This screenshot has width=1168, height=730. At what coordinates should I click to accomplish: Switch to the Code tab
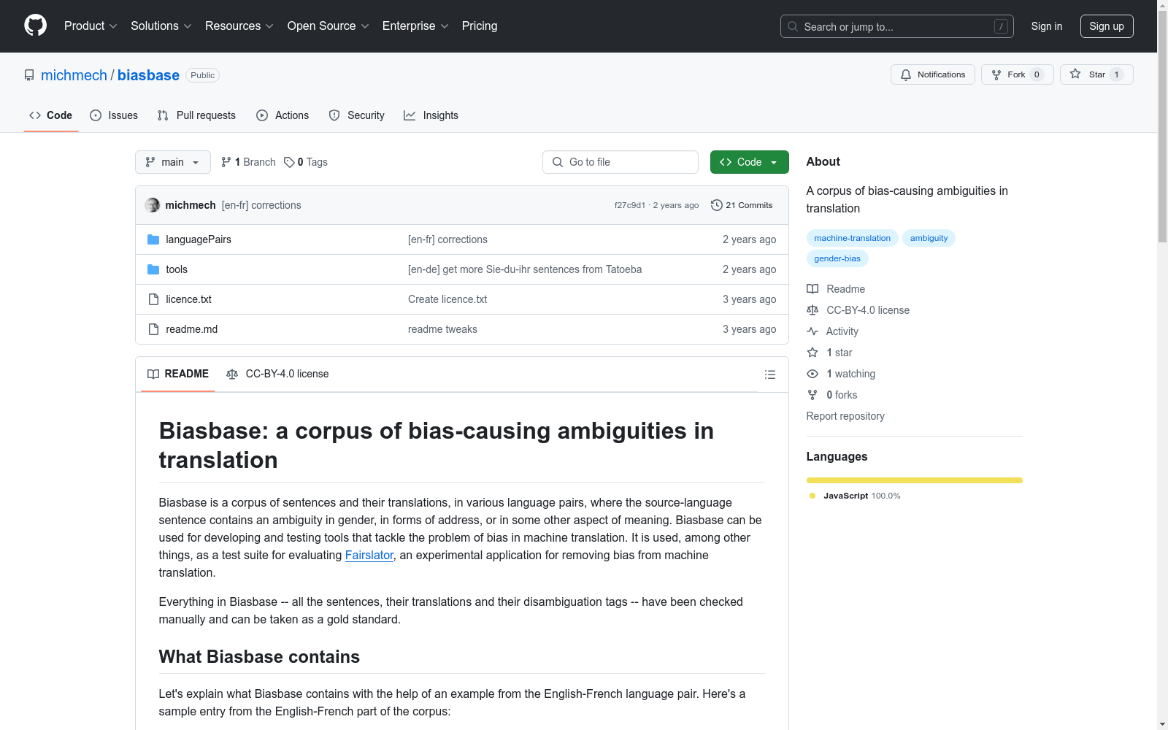click(x=51, y=115)
